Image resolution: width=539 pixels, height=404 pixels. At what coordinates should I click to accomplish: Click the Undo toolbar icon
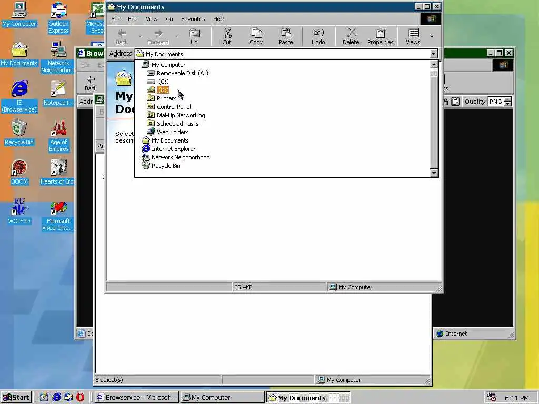point(318,36)
